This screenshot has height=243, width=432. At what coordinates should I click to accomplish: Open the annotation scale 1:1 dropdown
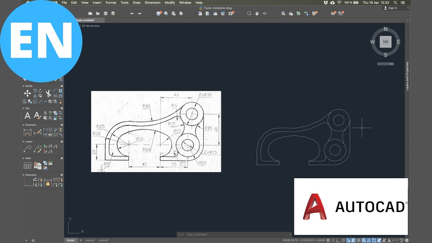395,240
